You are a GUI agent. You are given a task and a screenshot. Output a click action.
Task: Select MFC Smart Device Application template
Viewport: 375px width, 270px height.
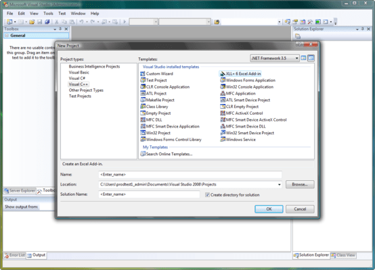[x=170, y=126]
